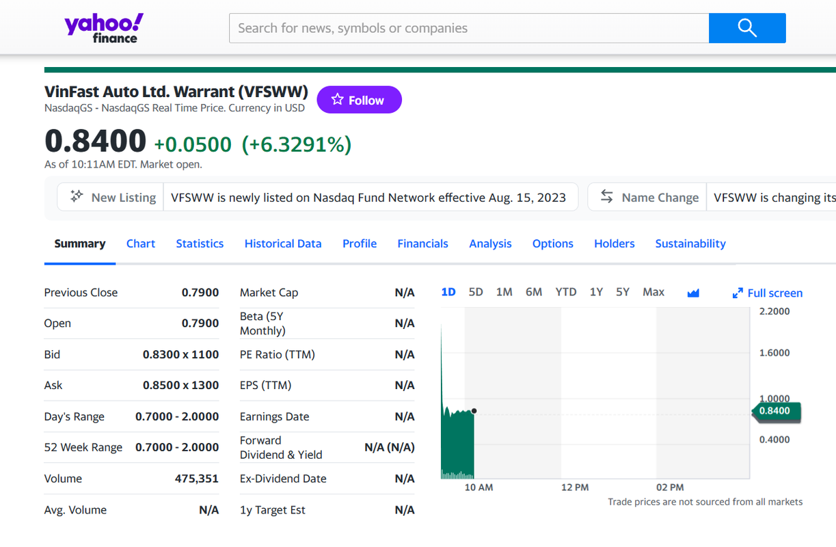Click the PE Ratio (TTM) label
The width and height of the screenshot is (836, 547).
[x=278, y=354]
